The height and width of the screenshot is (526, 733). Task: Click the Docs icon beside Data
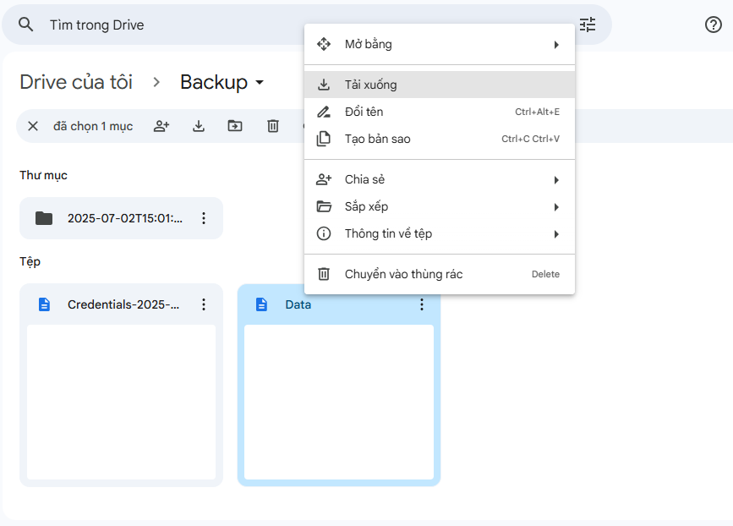[x=262, y=304]
